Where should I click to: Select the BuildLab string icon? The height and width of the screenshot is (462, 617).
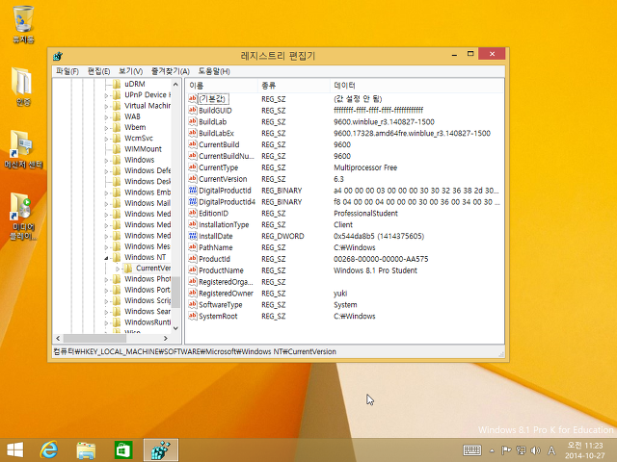coord(193,121)
